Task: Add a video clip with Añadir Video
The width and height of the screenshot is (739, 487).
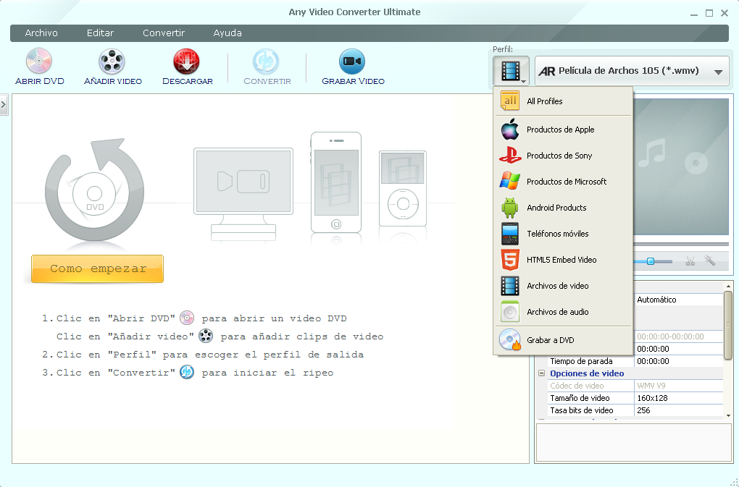Action: point(112,66)
